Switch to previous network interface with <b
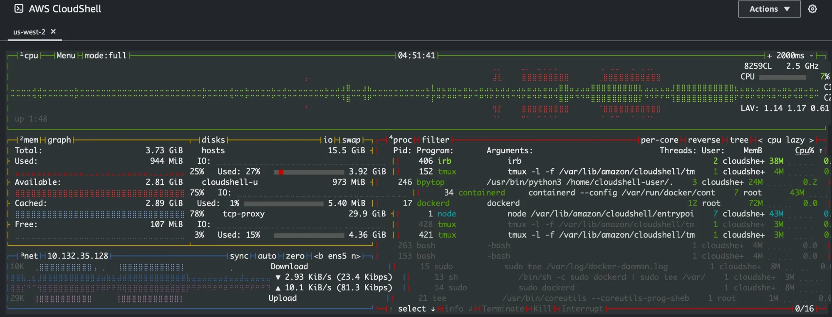The height and width of the screenshot is (317, 832). (x=319, y=256)
